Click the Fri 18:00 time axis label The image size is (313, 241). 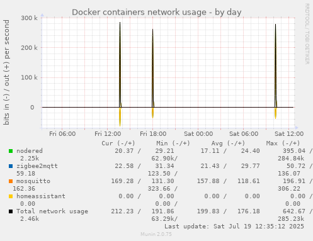[153, 134]
